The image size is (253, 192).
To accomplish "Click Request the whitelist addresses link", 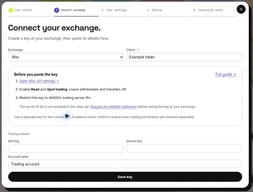I will [x=114, y=107].
